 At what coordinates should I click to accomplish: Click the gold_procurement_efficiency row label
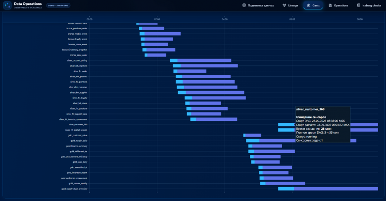pyautogui.click(x=74, y=157)
